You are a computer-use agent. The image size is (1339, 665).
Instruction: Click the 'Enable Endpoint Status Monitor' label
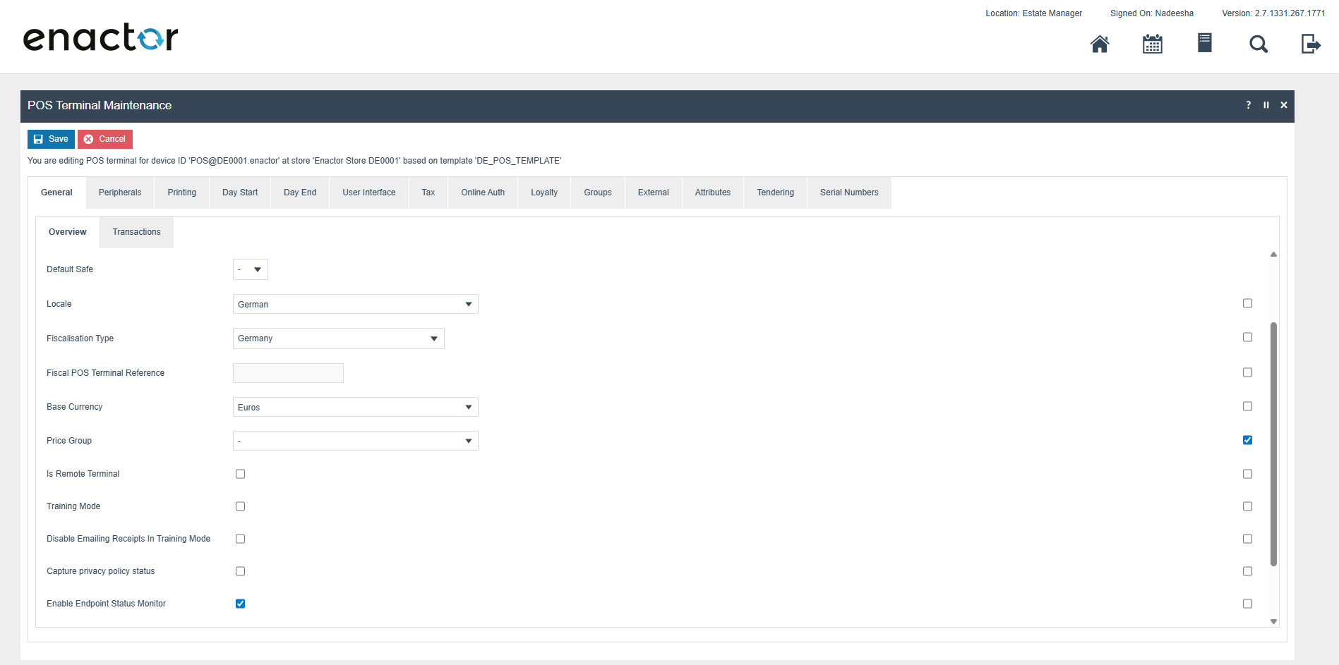(106, 604)
